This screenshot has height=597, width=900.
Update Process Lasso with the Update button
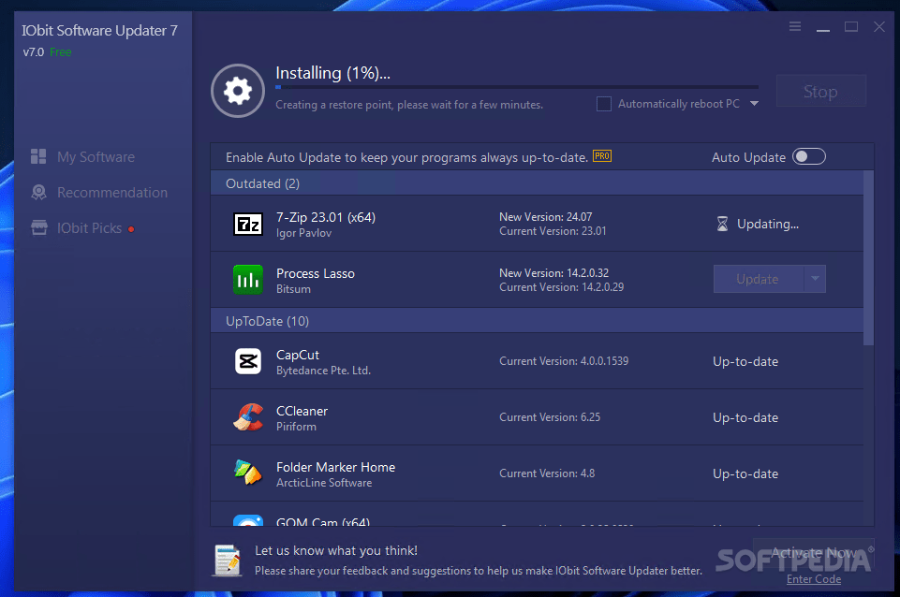tap(759, 279)
